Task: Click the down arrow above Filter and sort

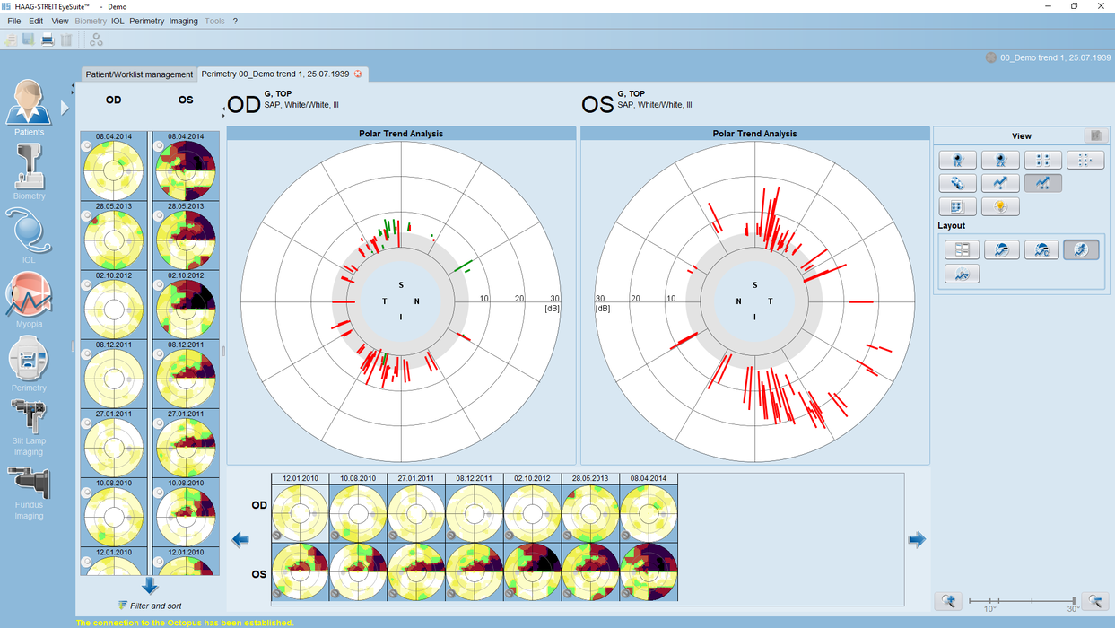Action: tap(149, 588)
